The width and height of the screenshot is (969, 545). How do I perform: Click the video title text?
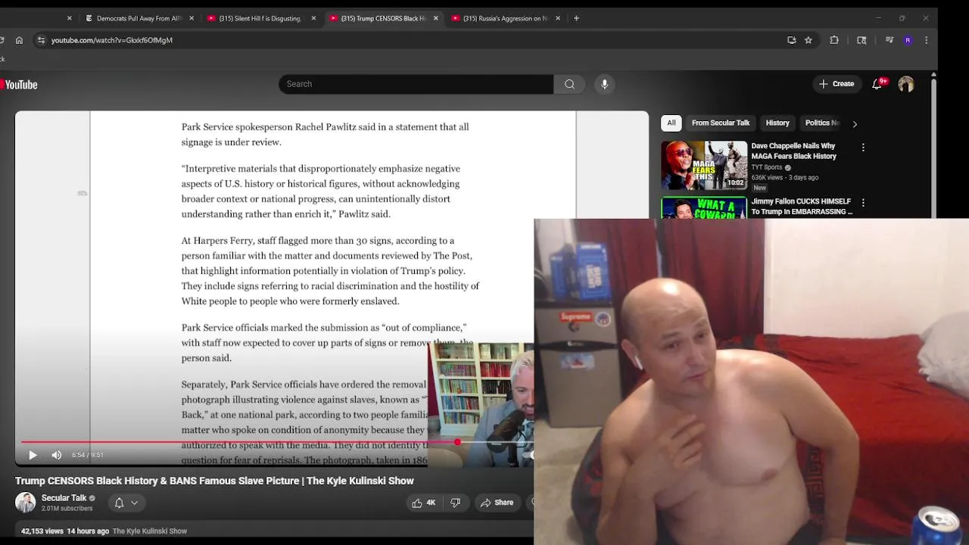tap(214, 481)
